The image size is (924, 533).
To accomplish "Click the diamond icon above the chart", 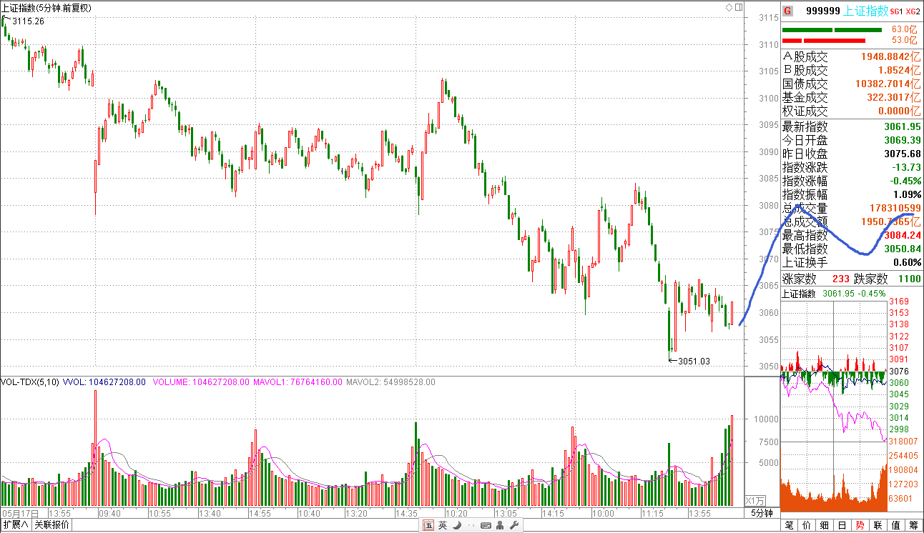I will 729,7.
